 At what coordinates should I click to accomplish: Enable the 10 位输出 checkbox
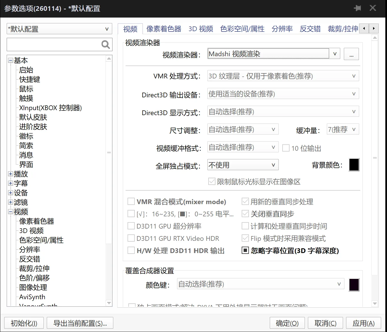coord(286,148)
